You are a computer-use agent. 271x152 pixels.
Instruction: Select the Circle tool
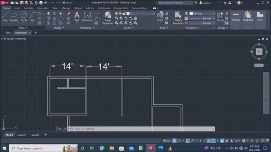pos(24,16)
